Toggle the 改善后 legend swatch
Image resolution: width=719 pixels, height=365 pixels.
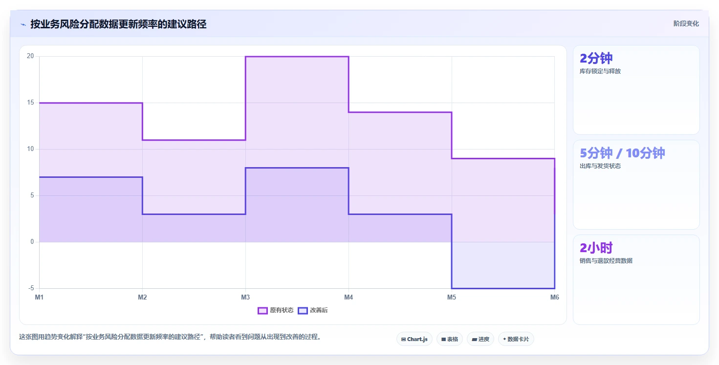(x=303, y=310)
